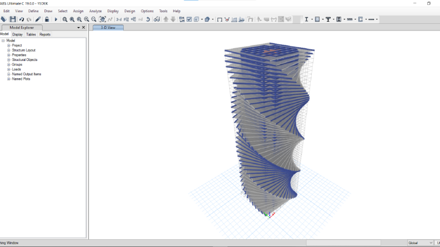Image resolution: width=440 pixels, height=247 pixels.
Task: Run analysis with the play arrow
Action: coord(56,19)
